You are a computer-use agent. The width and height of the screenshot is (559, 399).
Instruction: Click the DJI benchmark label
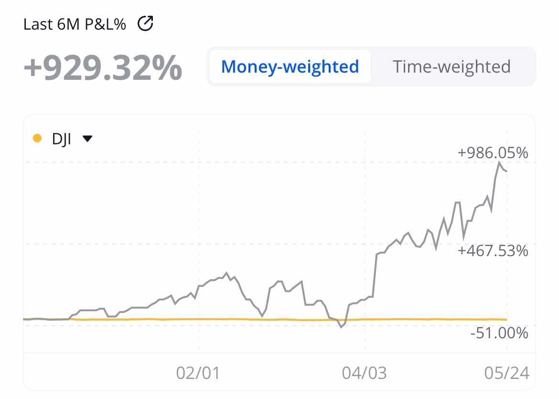coord(62,139)
